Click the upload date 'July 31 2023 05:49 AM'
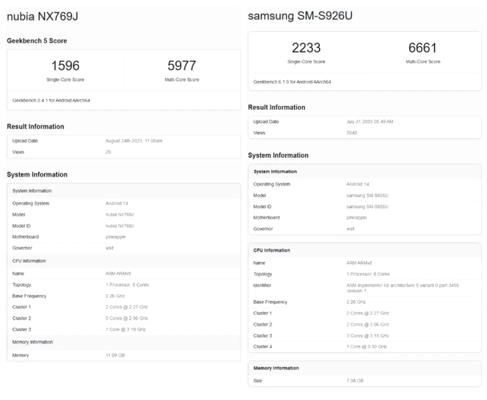 [369, 121]
